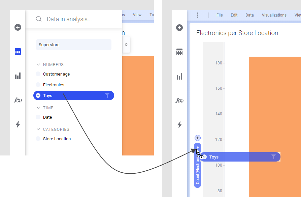Image resolution: width=301 pixels, height=201 pixels.
Task: Click the plus icon above the Count axis selector
Action: (198, 138)
